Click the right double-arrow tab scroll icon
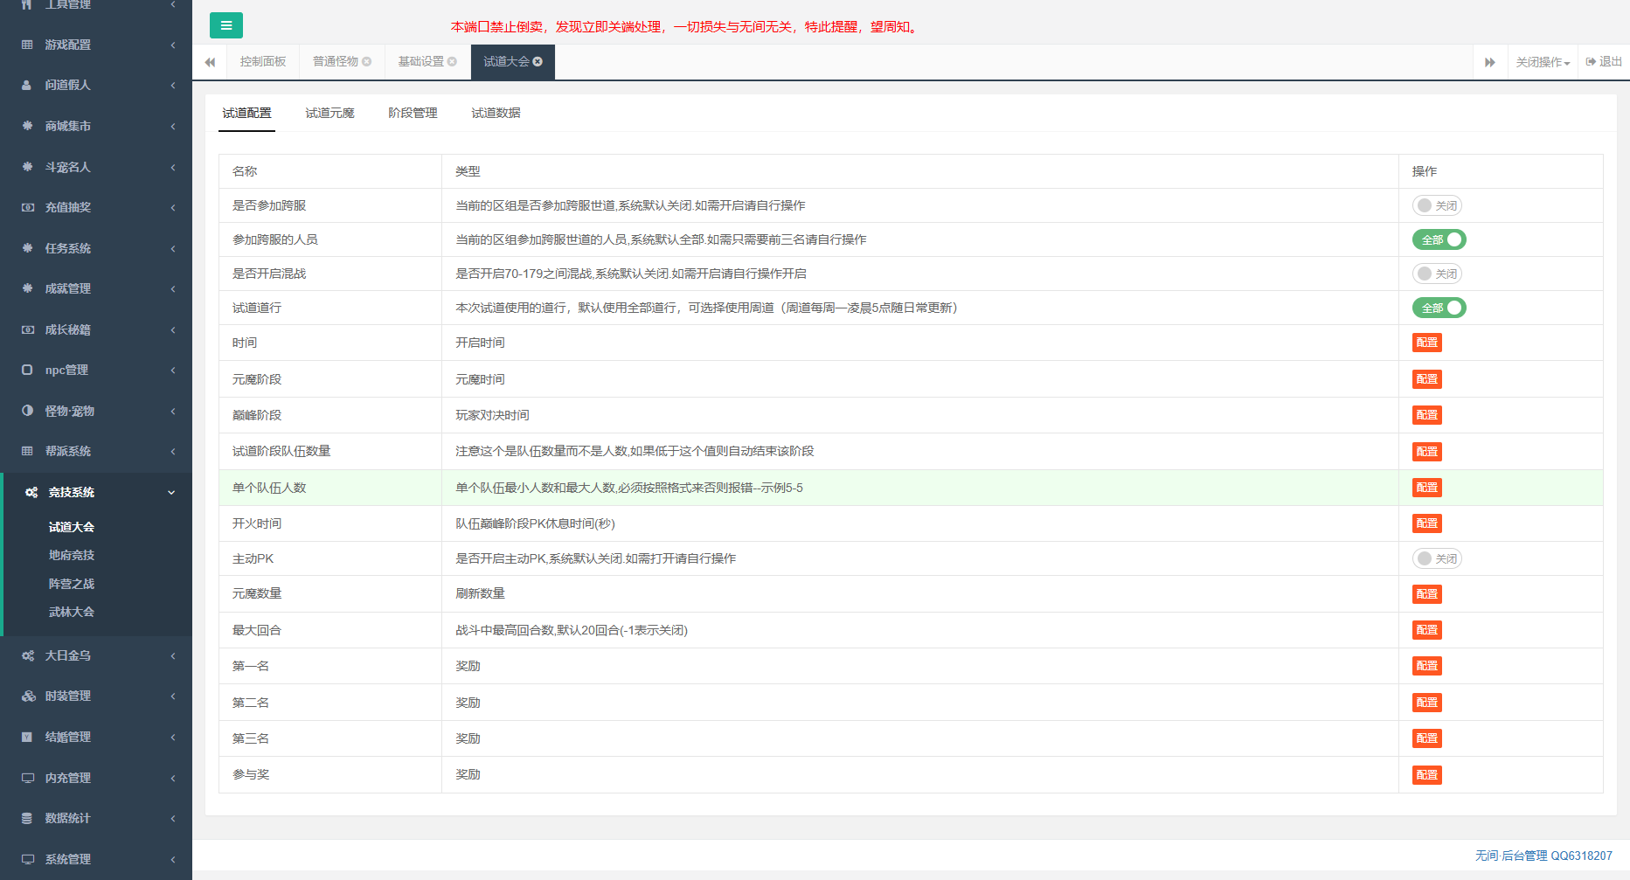The height and width of the screenshot is (880, 1630). pyautogui.click(x=1489, y=62)
